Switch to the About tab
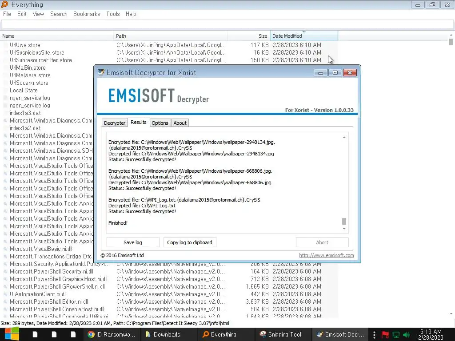455x341 pixels. (180, 123)
